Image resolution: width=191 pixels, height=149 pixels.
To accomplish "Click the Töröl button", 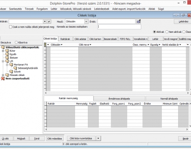I will click(37, 139).
